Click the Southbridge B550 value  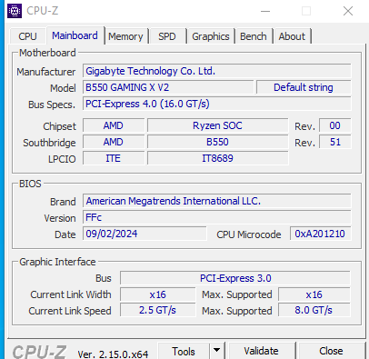click(x=217, y=142)
